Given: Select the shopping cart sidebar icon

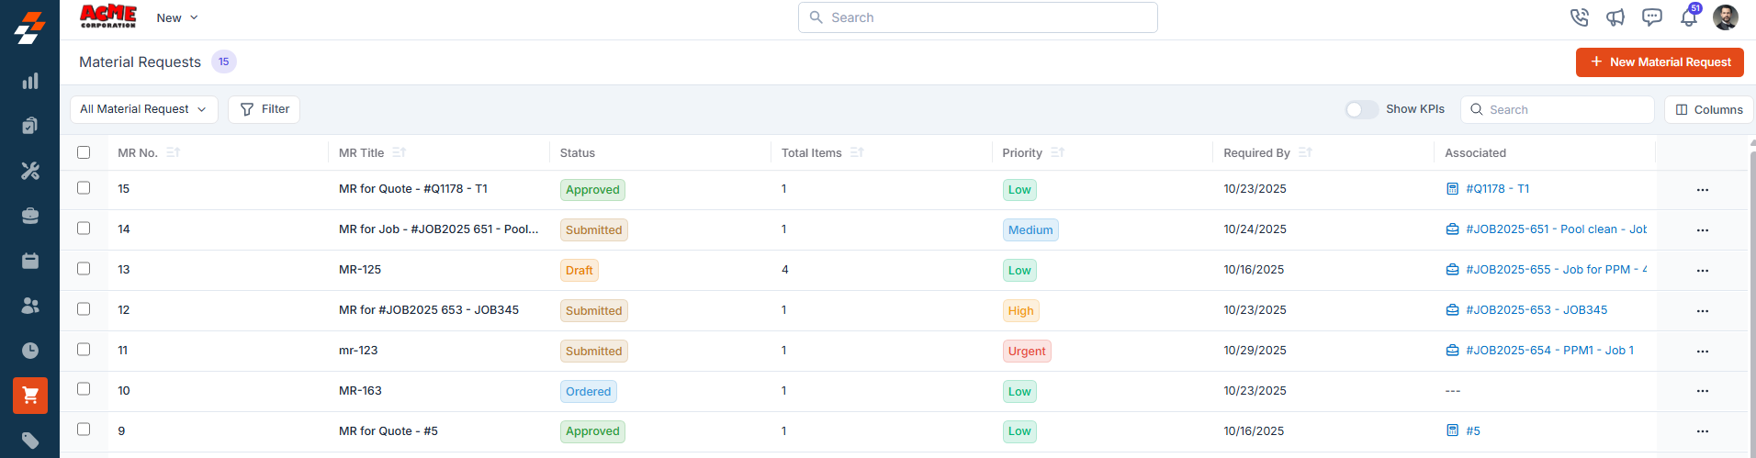Looking at the screenshot, I should tap(30, 396).
